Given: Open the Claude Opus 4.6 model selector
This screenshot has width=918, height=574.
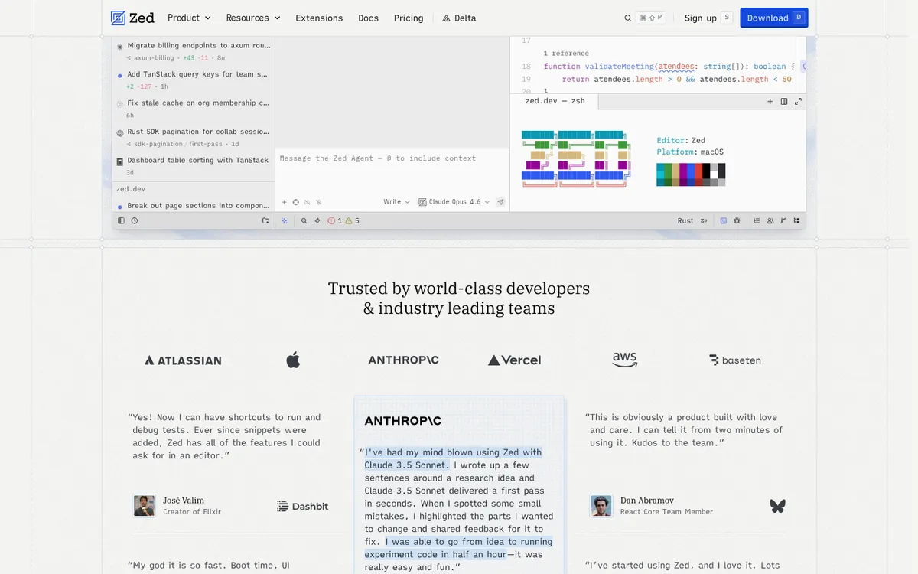Looking at the screenshot, I should pyautogui.click(x=454, y=202).
